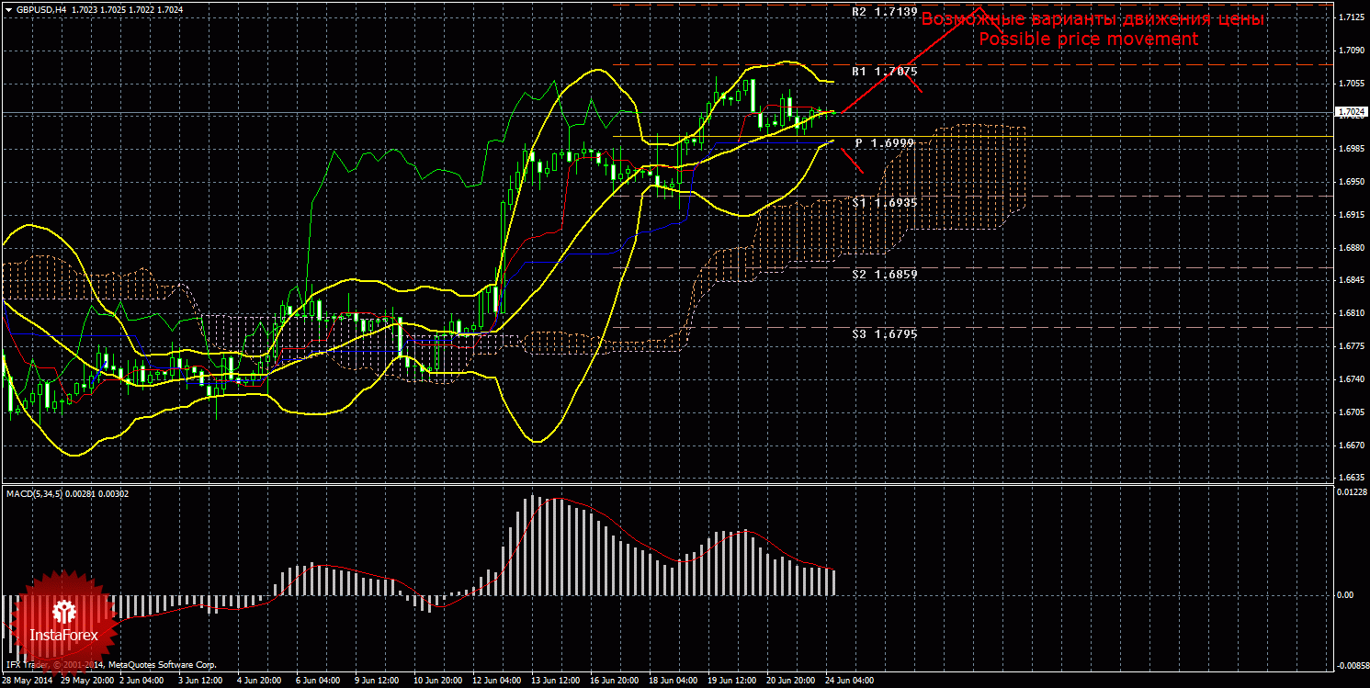Click the 19 Jun 12:00 time label
1370x688 pixels.
(731, 682)
